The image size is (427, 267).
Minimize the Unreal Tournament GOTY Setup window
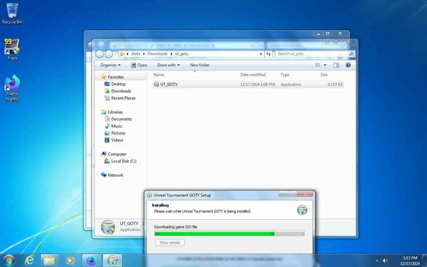[x=283, y=194]
